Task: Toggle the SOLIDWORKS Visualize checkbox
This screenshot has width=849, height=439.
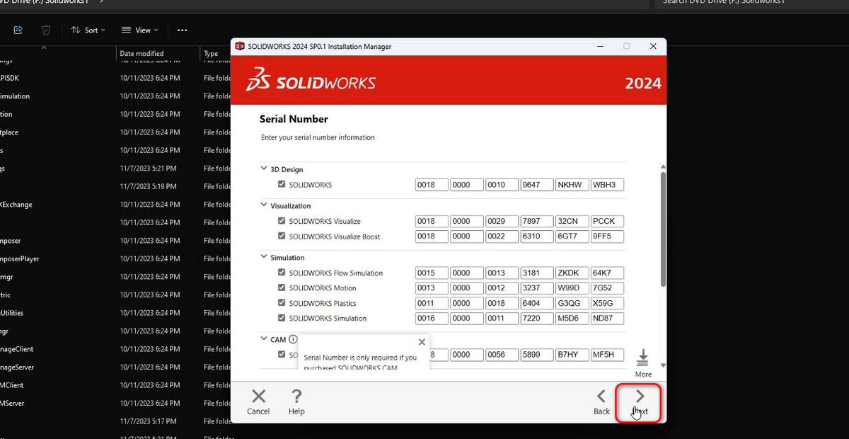Action: tap(282, 221)
